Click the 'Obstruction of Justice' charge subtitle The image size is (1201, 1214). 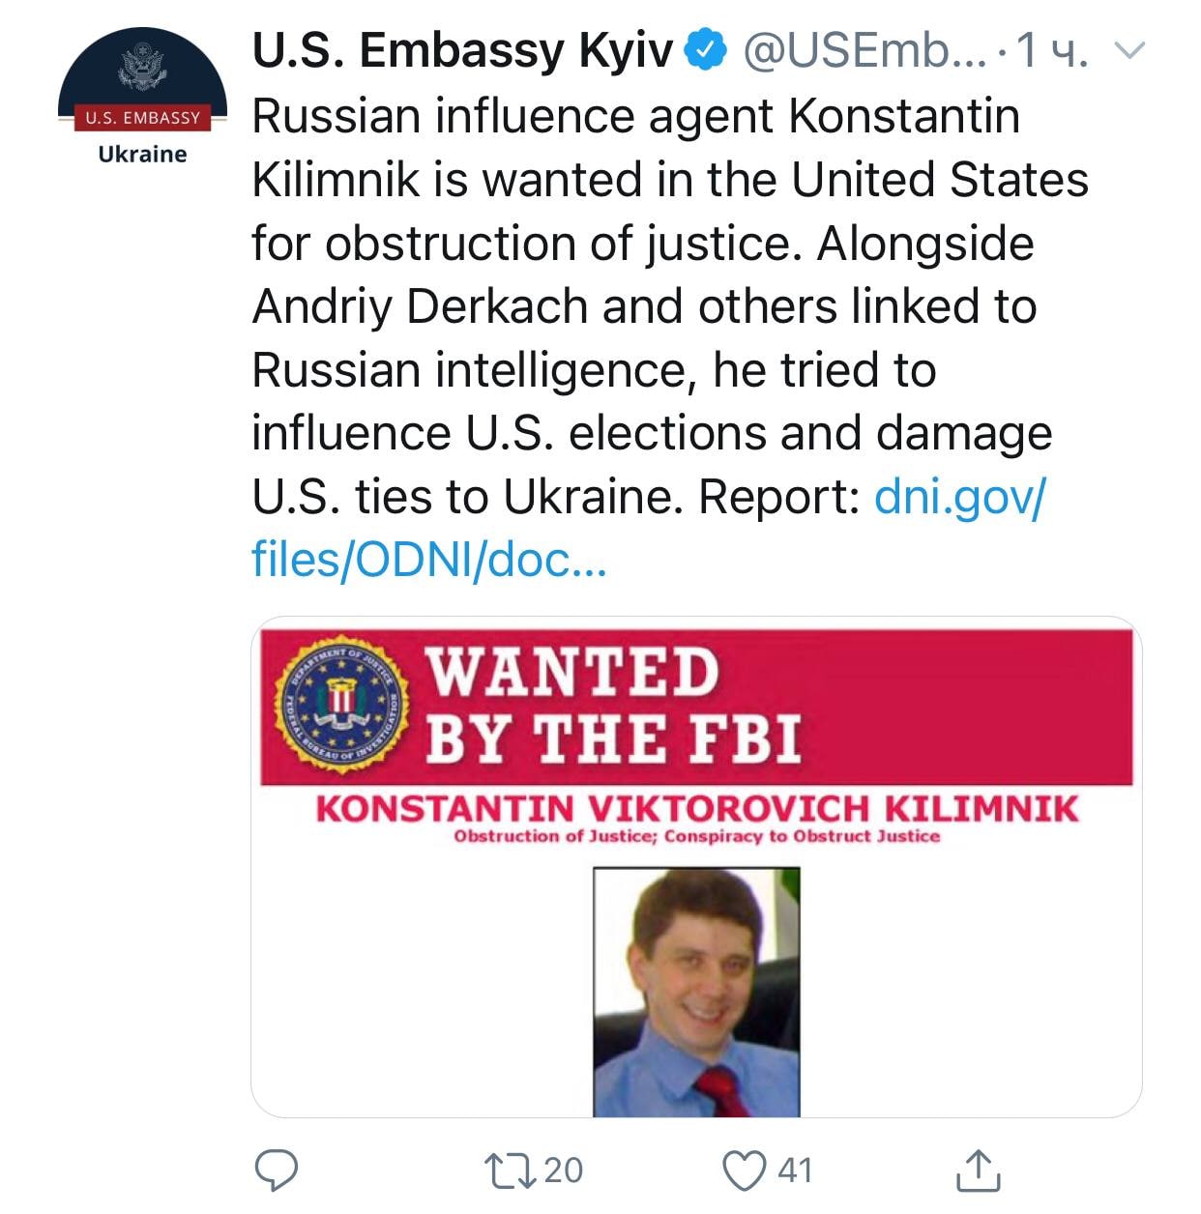click(x=696, y=836)
